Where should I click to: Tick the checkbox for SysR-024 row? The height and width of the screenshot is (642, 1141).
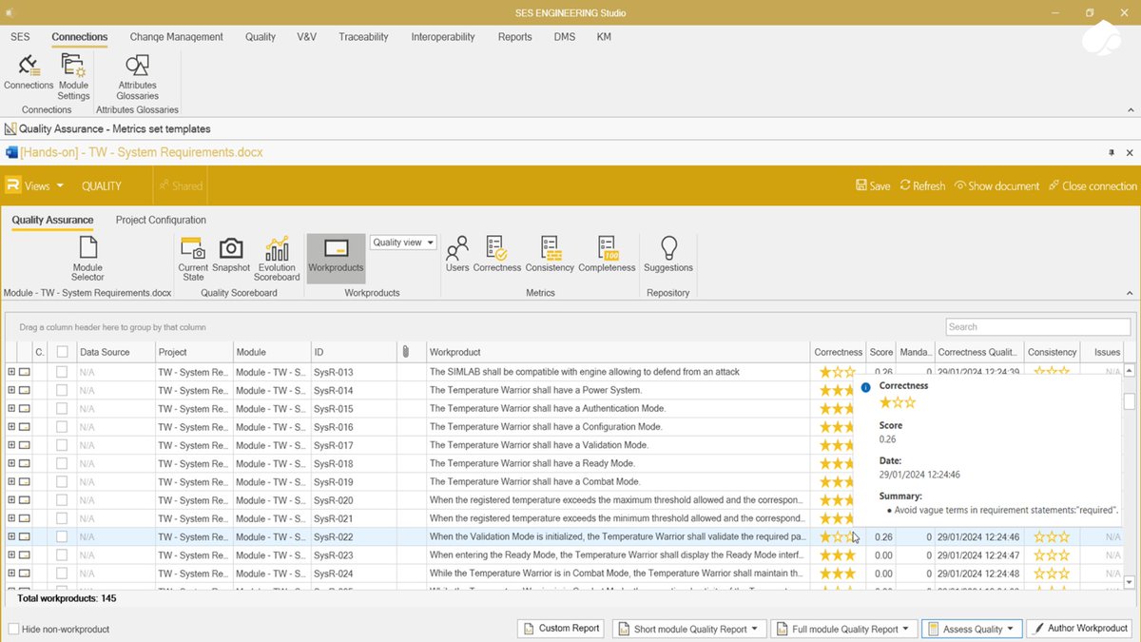(x=62, y=574)
